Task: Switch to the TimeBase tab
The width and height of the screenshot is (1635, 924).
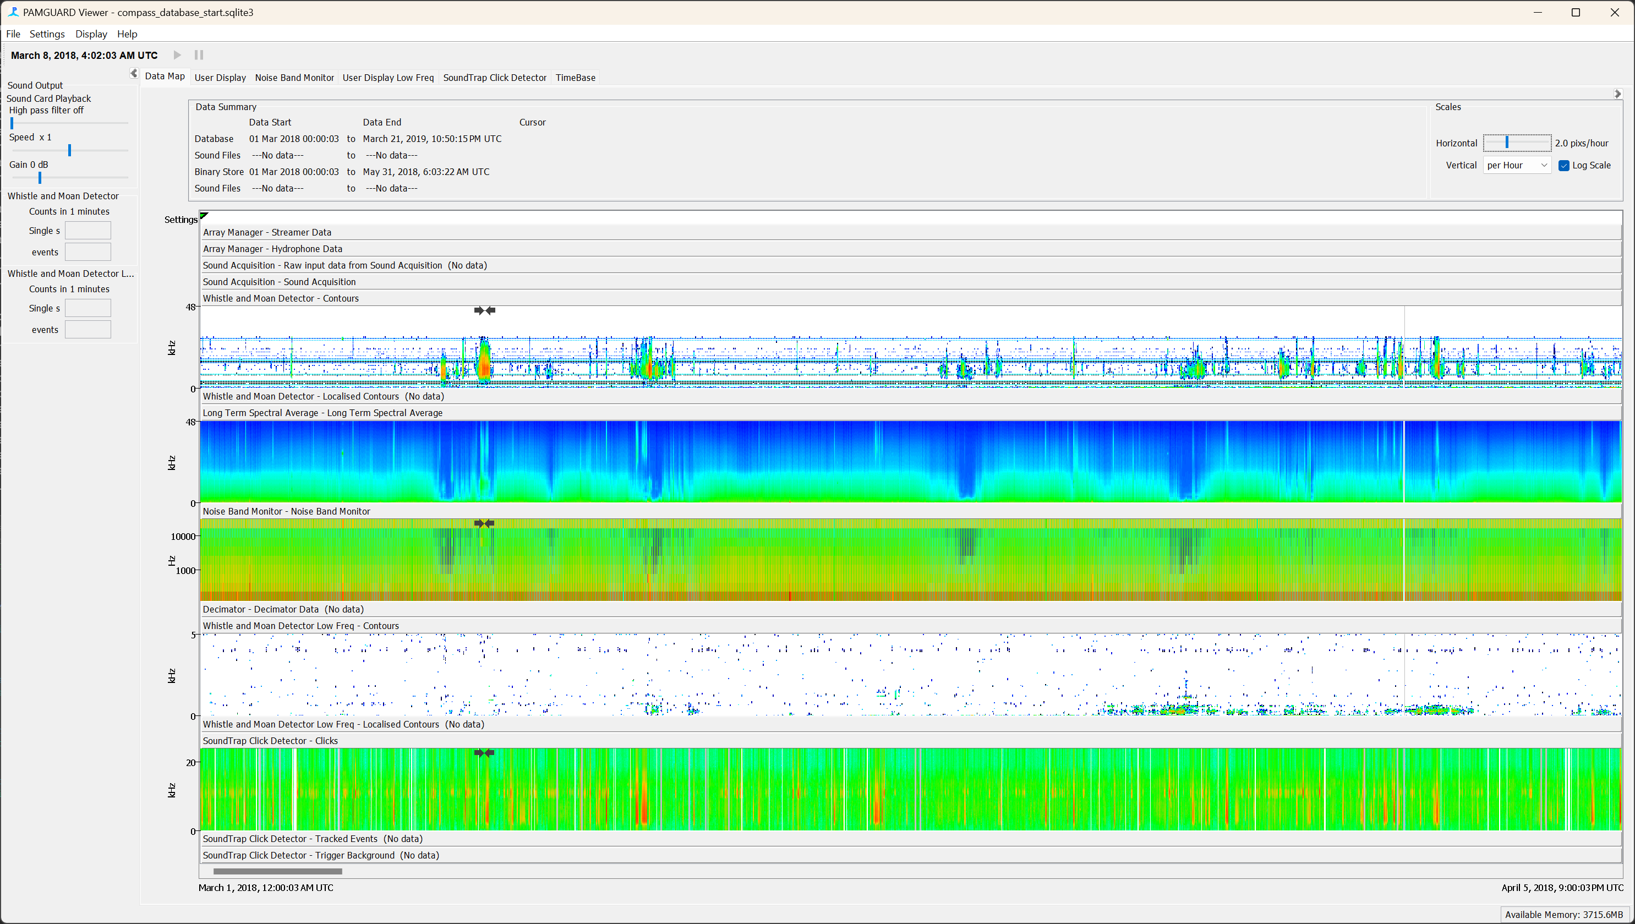Action: (576, 78)
